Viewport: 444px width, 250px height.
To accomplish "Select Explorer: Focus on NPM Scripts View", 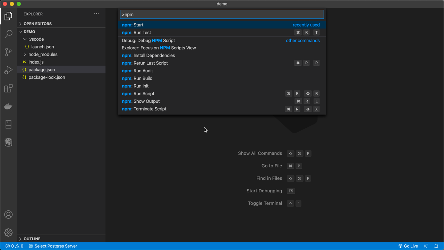I will click(222, 48).
